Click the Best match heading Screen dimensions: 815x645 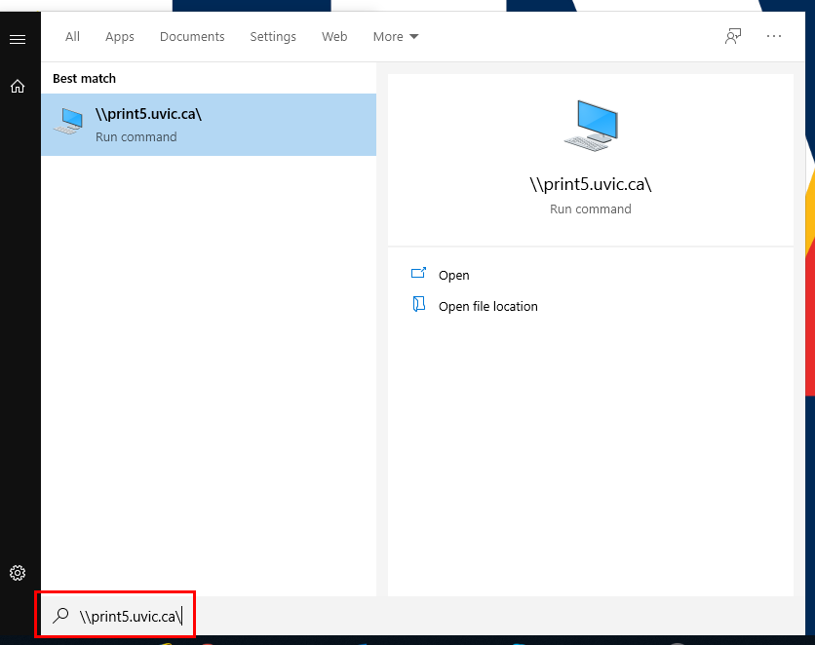(x=84, y=78)
